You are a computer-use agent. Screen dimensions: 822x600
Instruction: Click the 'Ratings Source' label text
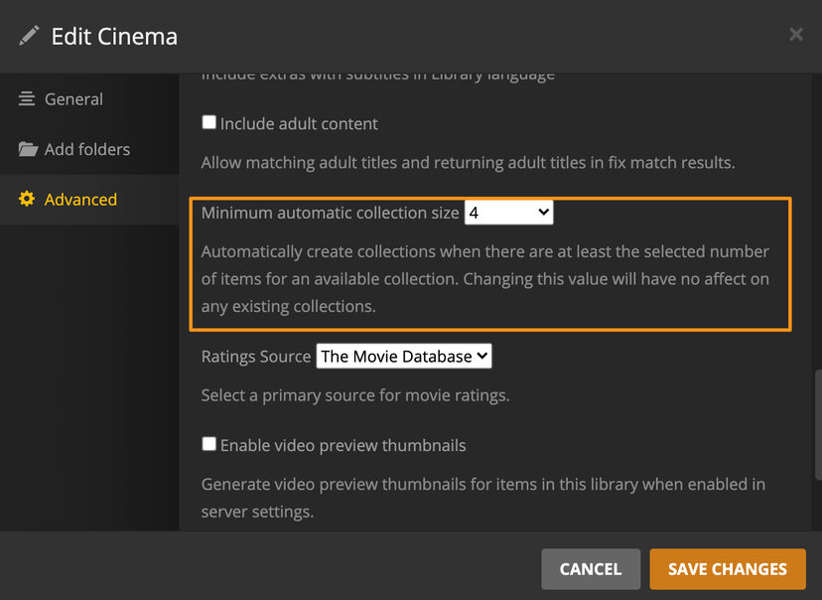pyautogui.click(x=256, y=357)
